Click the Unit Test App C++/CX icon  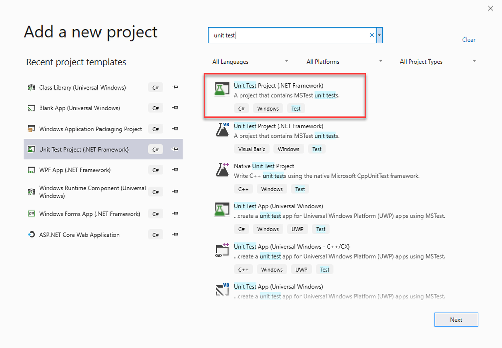pyautogui.click(x=222, y=250)
